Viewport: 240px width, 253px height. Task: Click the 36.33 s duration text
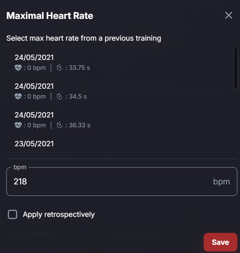click(x=80, y=125)
